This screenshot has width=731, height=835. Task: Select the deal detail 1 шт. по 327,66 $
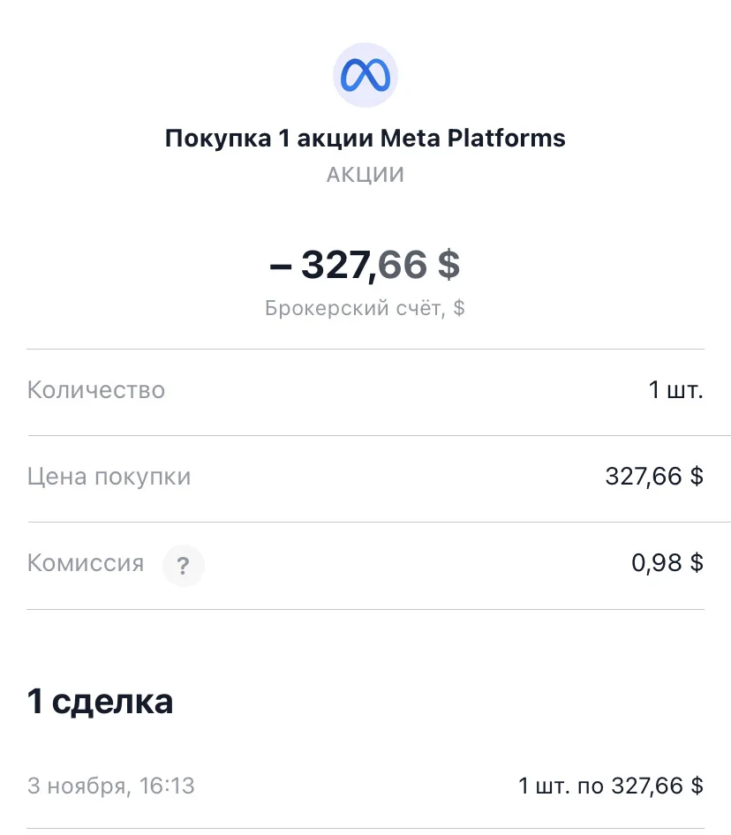(x=611, y=786)
